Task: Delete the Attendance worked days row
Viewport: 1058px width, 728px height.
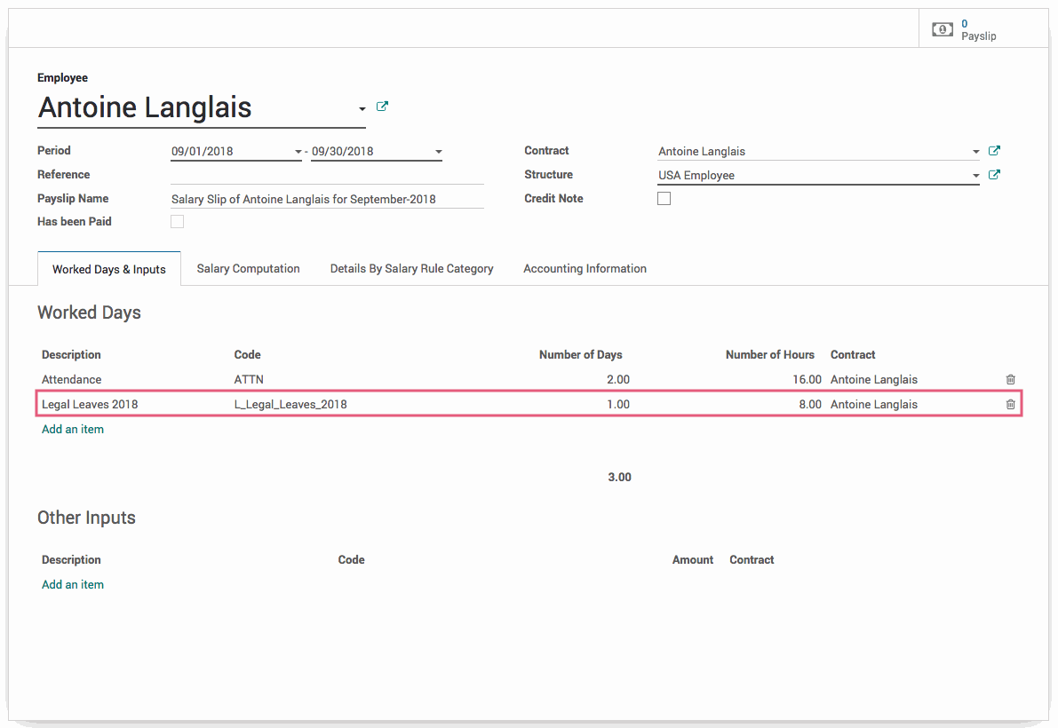Action: [1010, 379]
